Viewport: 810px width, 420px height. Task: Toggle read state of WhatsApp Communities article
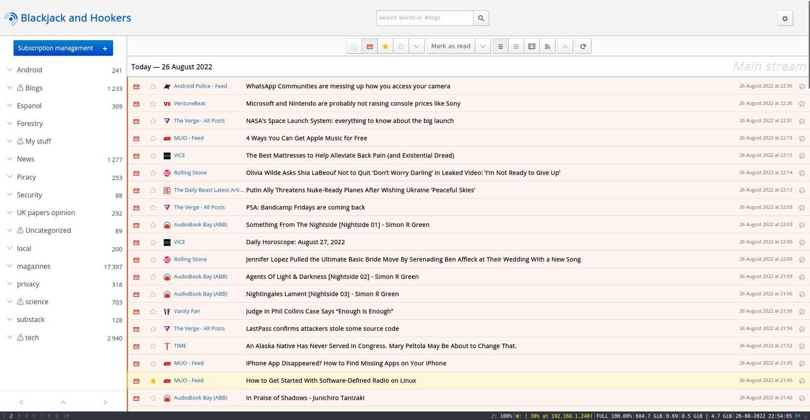pos(136,86)
